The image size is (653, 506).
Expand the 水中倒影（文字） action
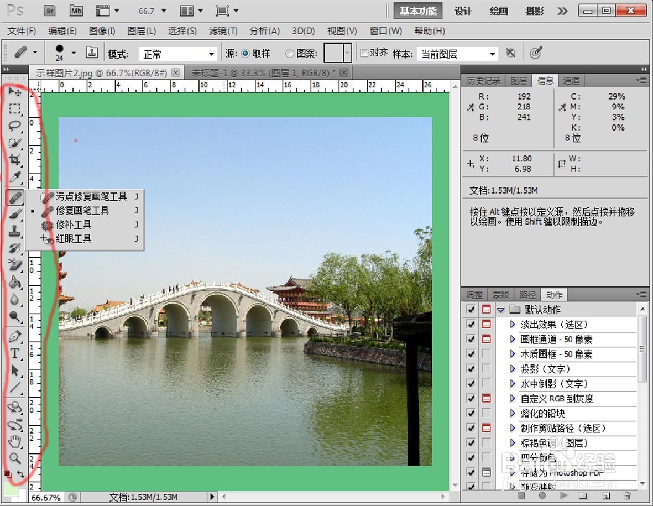[513, 384]
